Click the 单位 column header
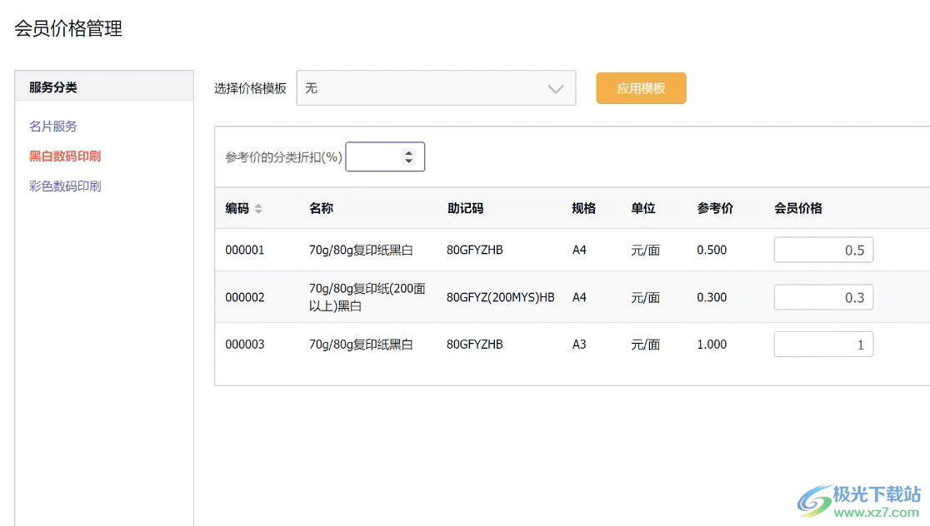The image size is (930, 526). tap(643, 209)
